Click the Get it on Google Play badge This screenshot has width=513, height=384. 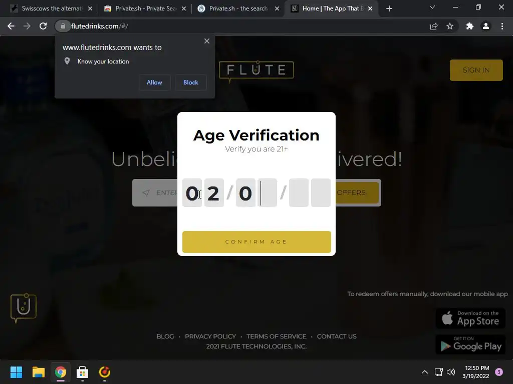470,344
